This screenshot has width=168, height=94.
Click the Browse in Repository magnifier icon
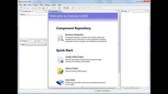[60, 38]
